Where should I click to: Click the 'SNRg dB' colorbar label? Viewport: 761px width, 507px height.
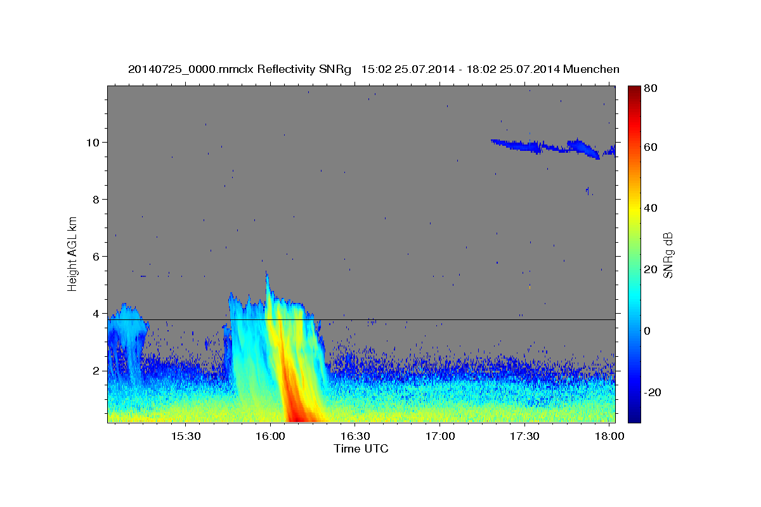tap(668, 255)
